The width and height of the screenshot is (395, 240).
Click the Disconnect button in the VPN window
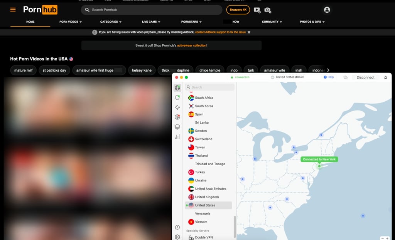[365, 77]
